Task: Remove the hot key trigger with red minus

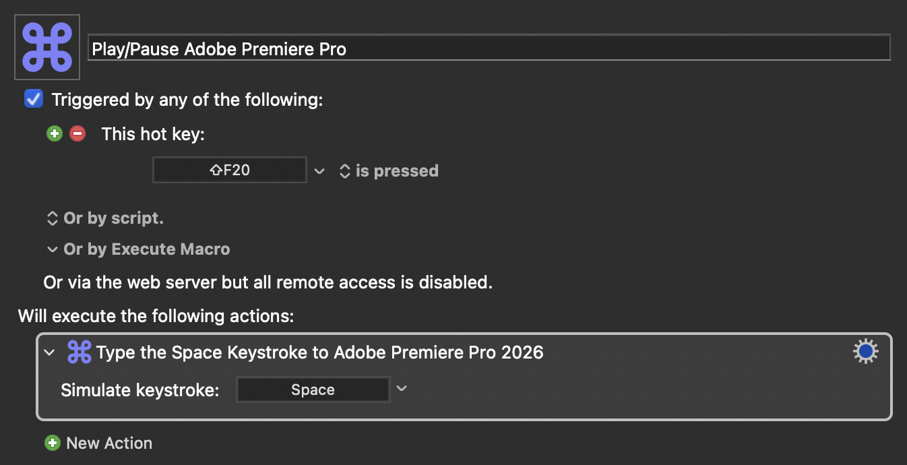Action: click(x=77, y=133)
